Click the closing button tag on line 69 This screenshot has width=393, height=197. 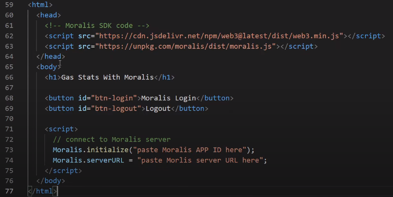pos(190,109)
